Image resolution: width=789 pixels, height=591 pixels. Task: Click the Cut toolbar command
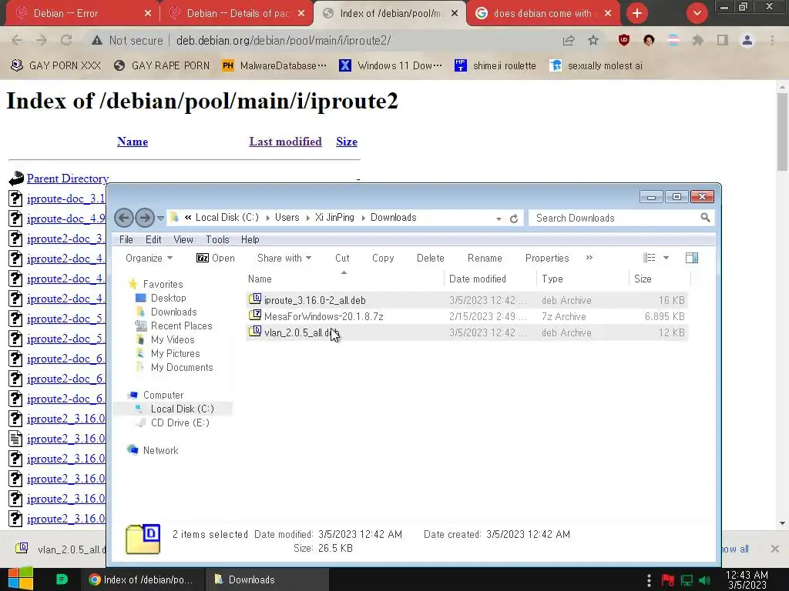click(342, 258)
